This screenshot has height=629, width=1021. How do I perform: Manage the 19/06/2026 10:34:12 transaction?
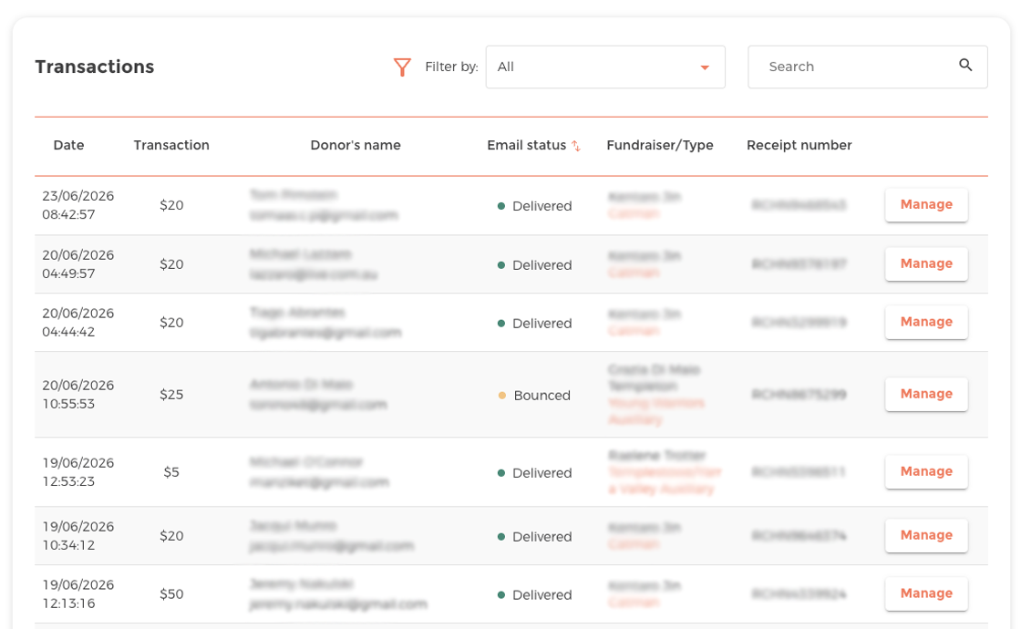(926, 535)
